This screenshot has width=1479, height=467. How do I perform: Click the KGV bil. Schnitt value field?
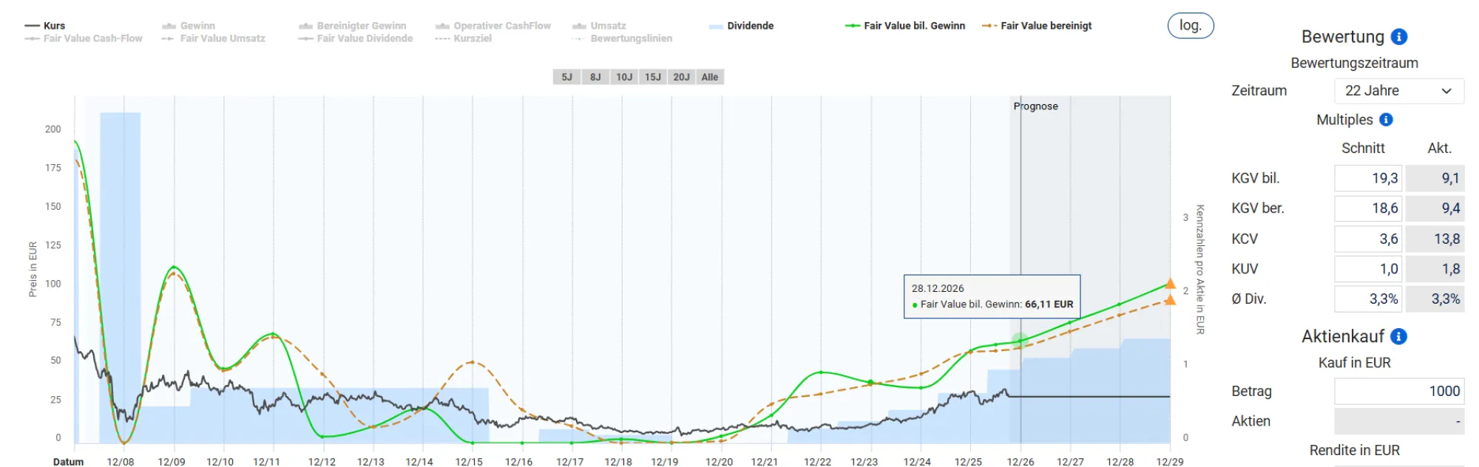(1368, 179)
